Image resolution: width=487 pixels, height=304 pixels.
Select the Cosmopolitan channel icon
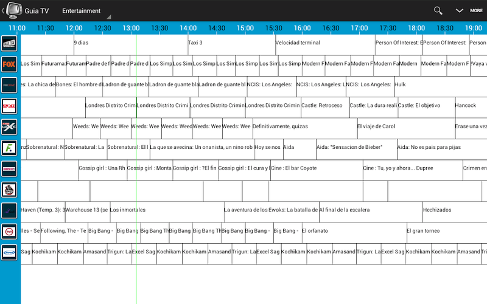click(x=9, y=169)
